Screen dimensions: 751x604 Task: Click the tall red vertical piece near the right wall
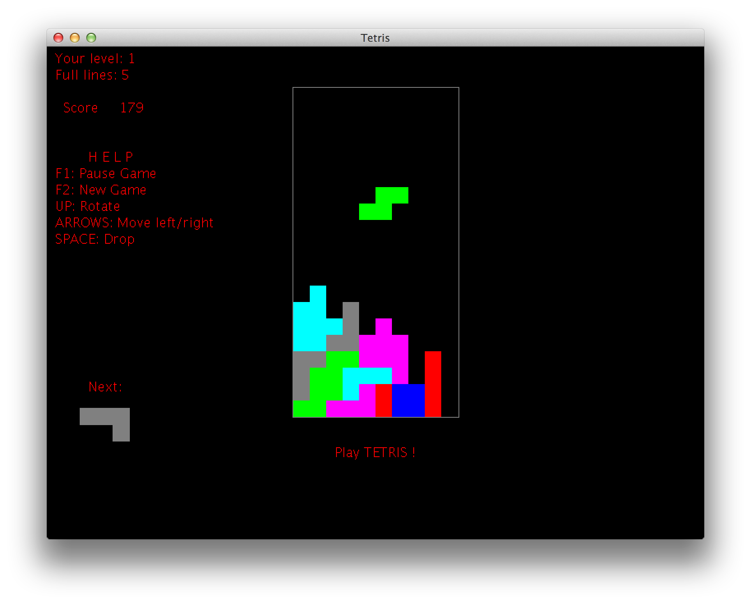coord(433,384)
